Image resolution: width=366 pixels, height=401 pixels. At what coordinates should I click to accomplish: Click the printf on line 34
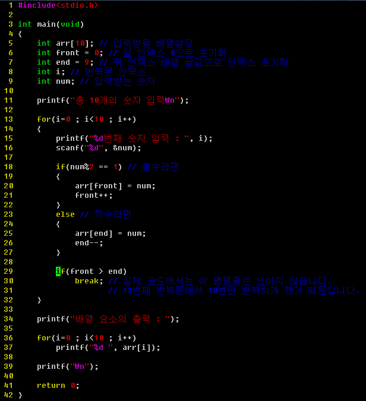pos(108,319)
